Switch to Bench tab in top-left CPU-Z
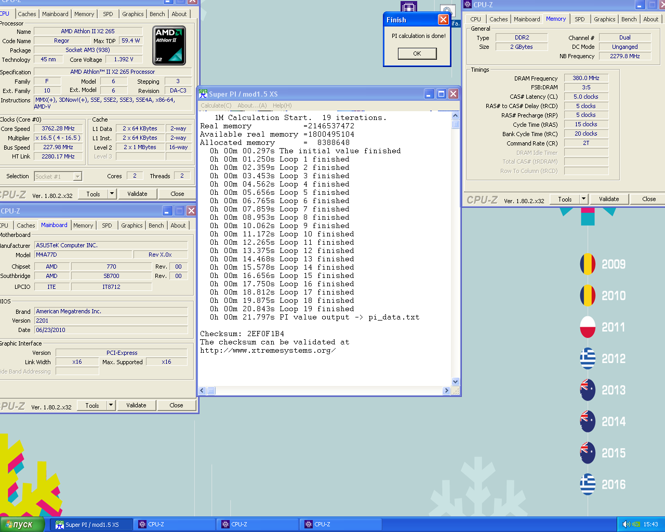 pos(157,14)
